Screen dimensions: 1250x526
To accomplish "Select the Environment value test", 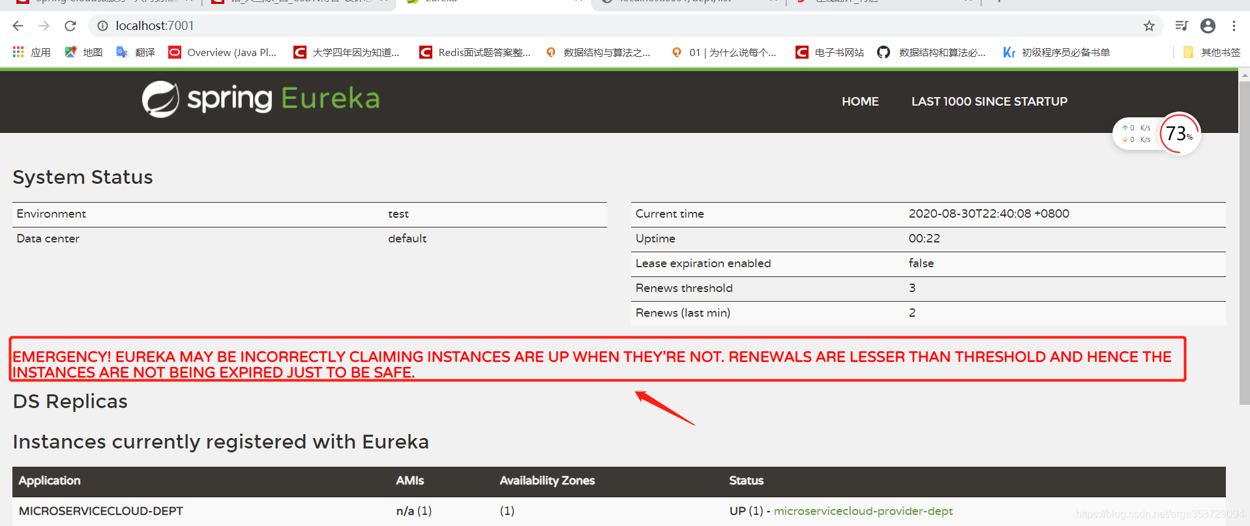I will tap(398, 214).
